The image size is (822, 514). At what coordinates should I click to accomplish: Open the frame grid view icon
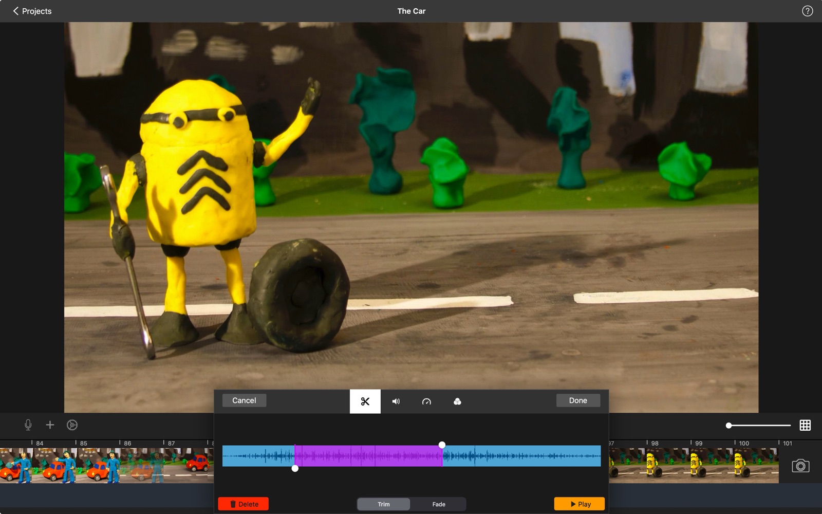coord(805,425)
